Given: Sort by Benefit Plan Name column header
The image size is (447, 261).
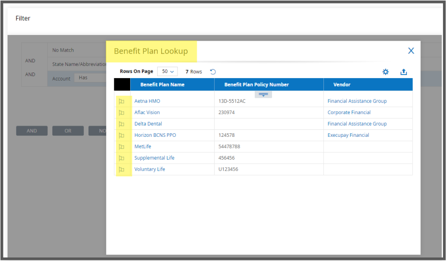Looking at the screenshot, I should 162,85.
